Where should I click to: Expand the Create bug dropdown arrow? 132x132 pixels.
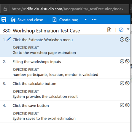pyautogui.click(x=86, y=20)
